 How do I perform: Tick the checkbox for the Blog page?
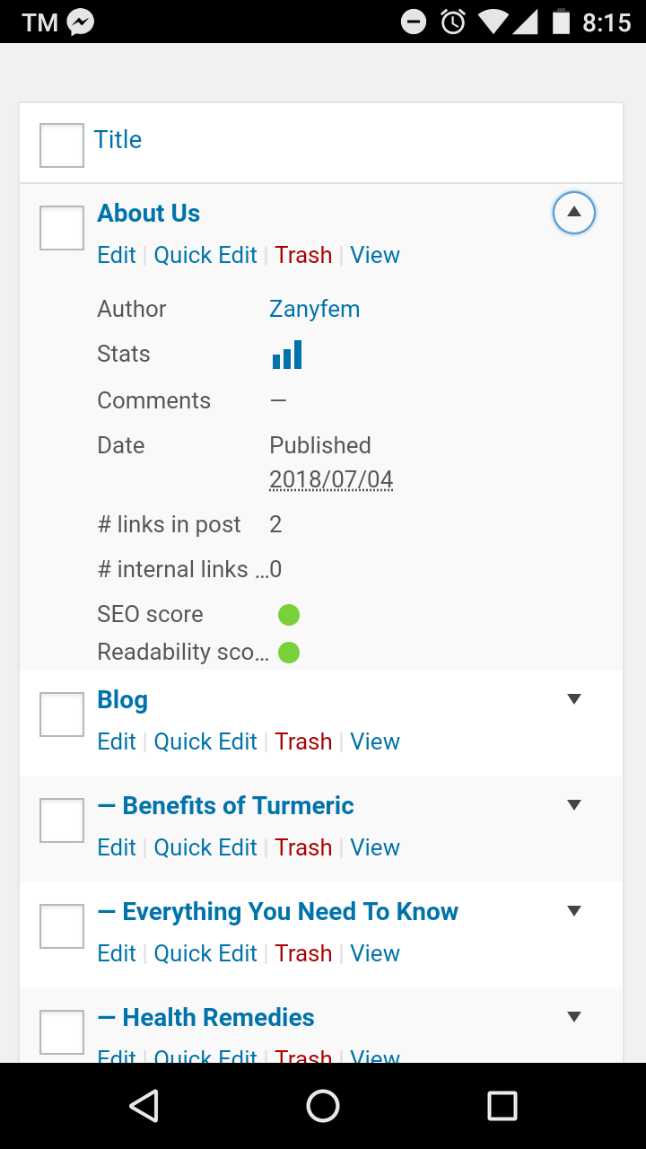click(x=62, y=715)
